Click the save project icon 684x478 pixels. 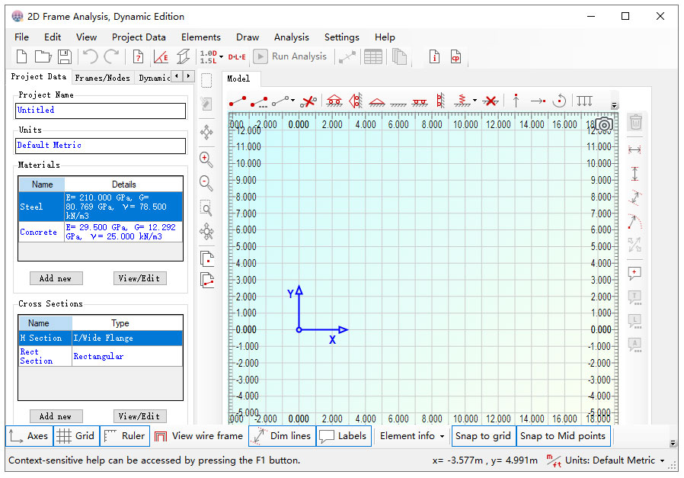pos(65,56)
